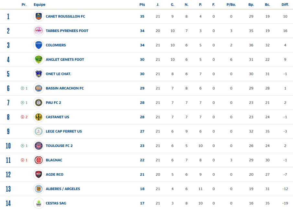Click the Canet Roussillon FC club logo
The width and height of the screenshot is (293, 211).
coord(39,16)
